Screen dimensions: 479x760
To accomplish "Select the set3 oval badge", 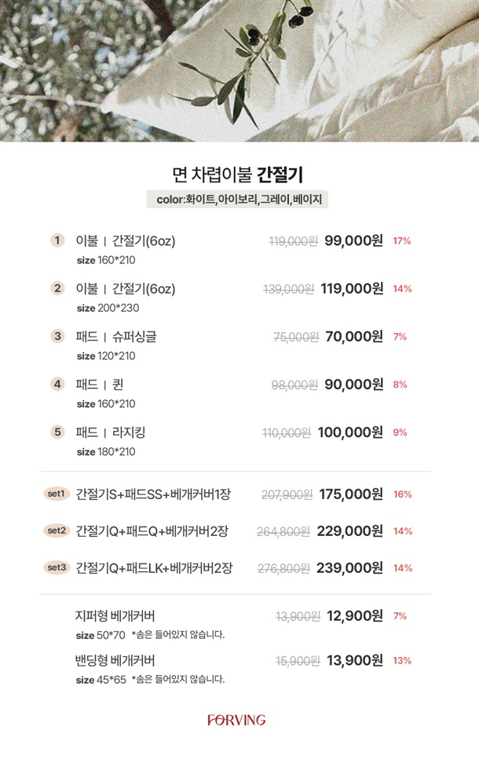I will tap(57, 567).
